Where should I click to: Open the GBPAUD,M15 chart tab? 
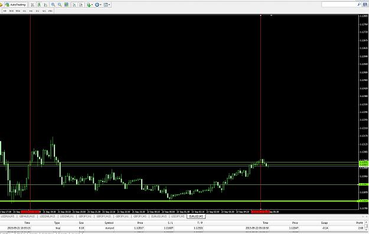(27, 216)
